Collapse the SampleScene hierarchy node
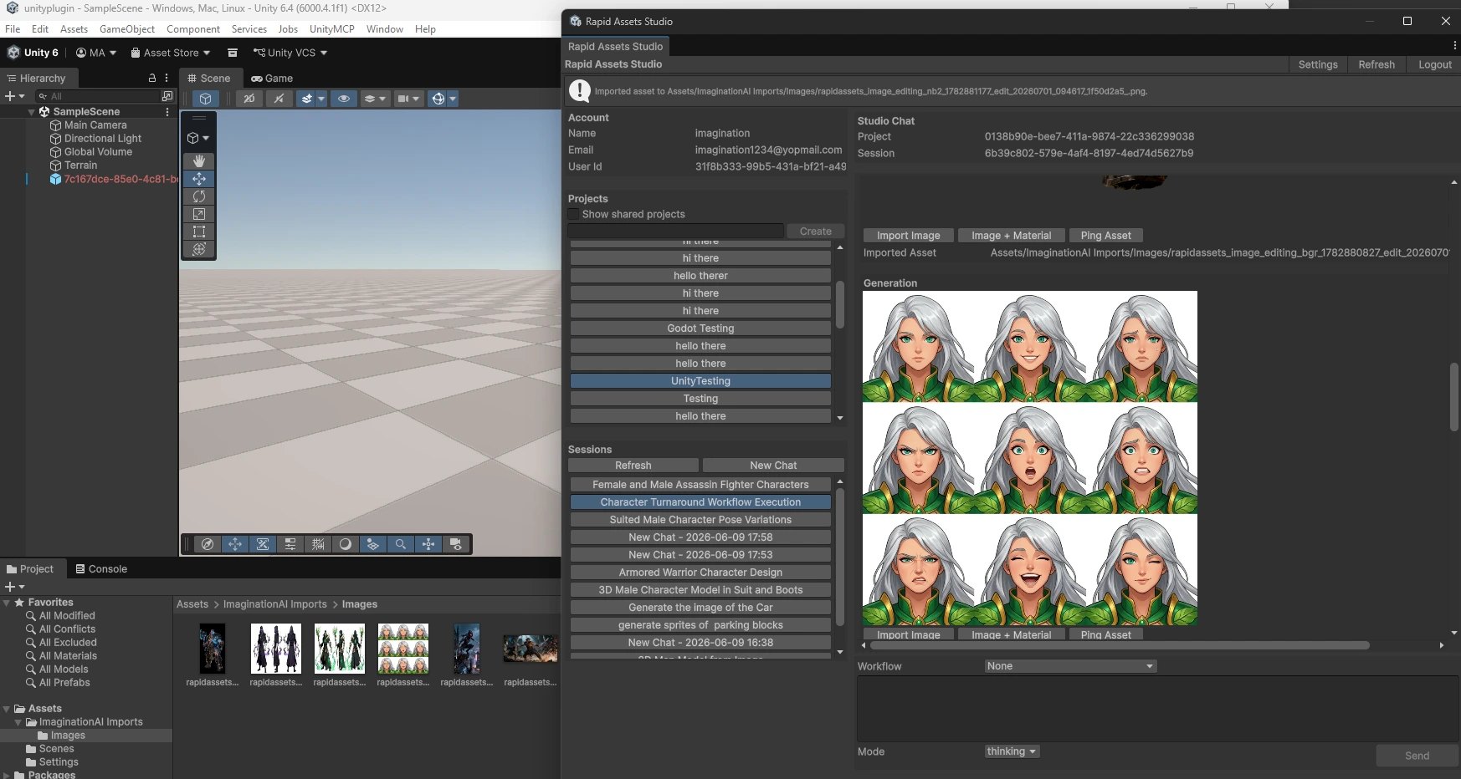This screenshot has height=779, width=1461. 32,111
